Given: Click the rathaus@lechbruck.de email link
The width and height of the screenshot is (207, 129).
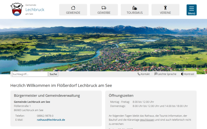Looking at the screenshot, I should (x=51, y=120).
